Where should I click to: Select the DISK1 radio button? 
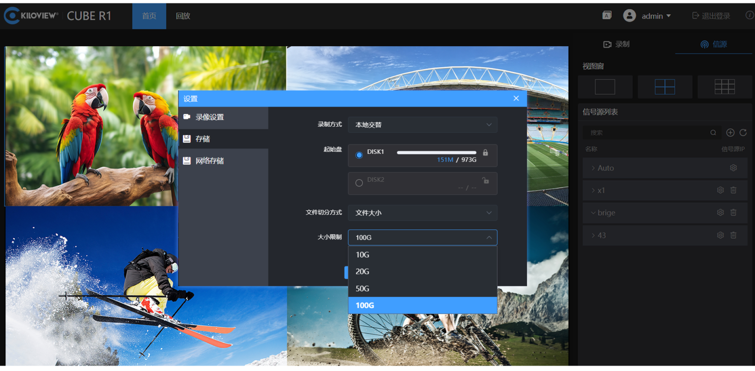coord(359,155)
